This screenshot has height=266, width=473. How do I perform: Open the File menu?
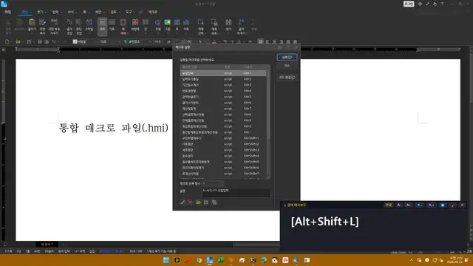pos(8,12)
